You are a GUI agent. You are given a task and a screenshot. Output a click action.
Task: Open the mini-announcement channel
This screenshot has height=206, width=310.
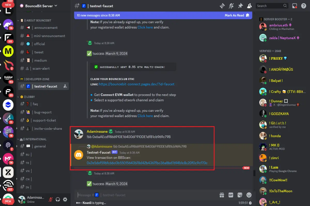pyautogui.click(x=43, y=36)
